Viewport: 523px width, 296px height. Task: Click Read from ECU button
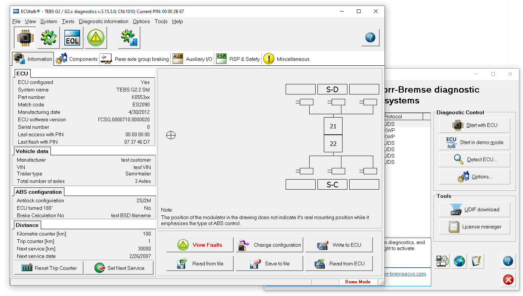point(339,264)
